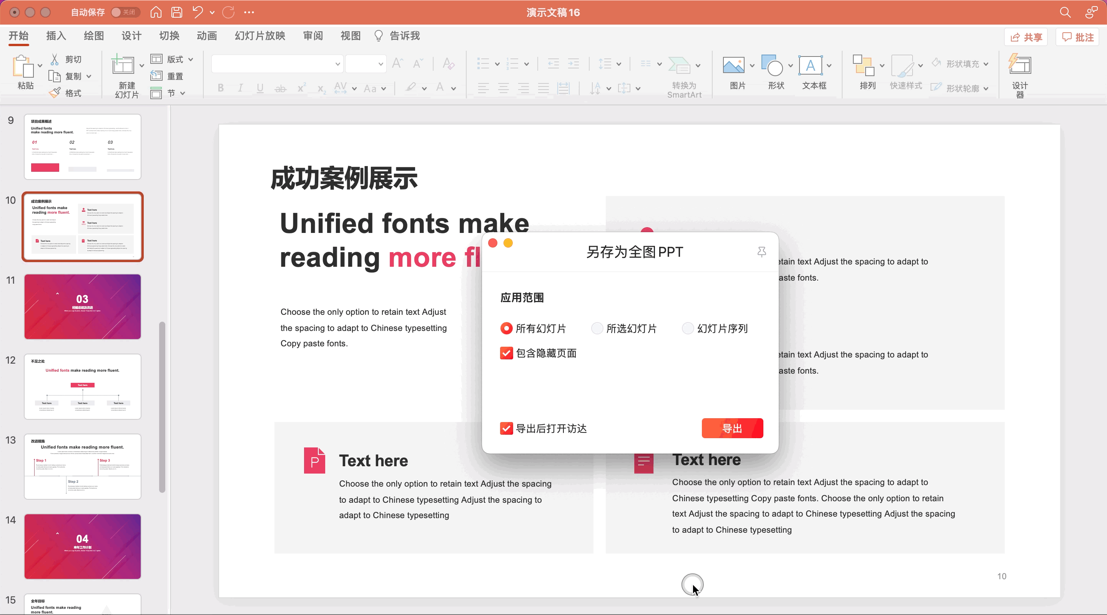1107x615 pixels.
Task: Uncheck Open Finder after export checkbox
Action: tap(506, 429)
